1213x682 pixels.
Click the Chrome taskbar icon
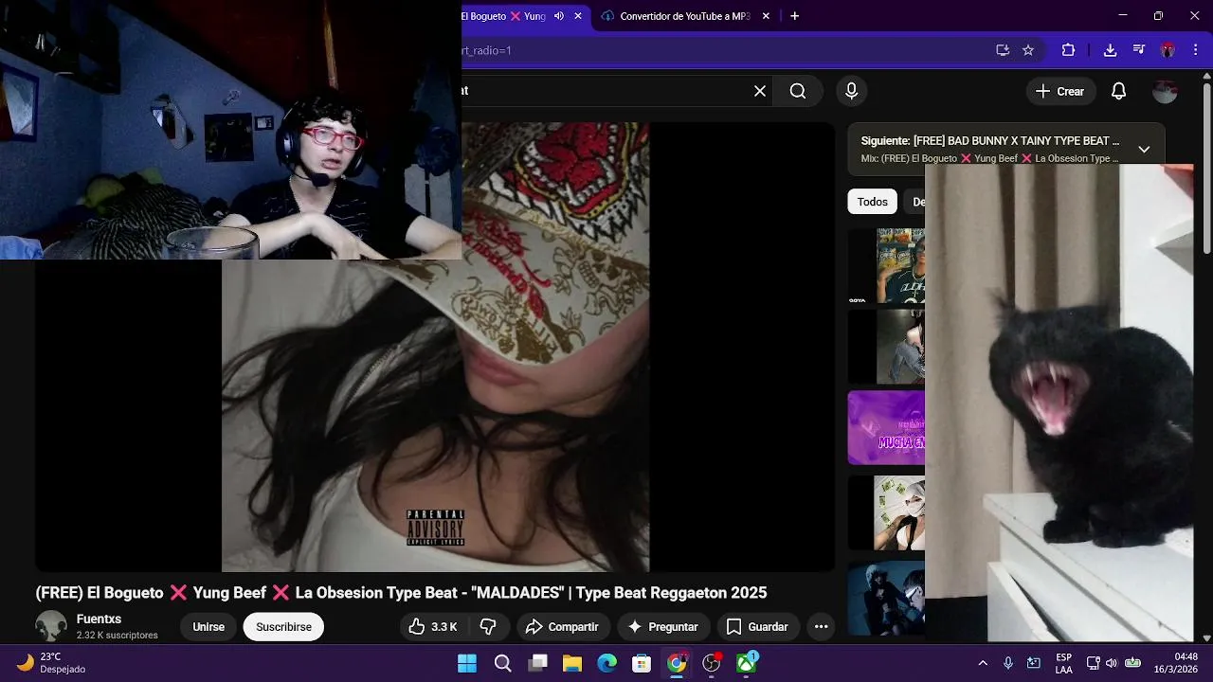tap(677, 663)
